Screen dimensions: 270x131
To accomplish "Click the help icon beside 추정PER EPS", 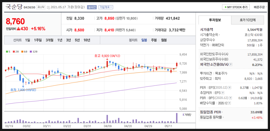I will [223, 93].
